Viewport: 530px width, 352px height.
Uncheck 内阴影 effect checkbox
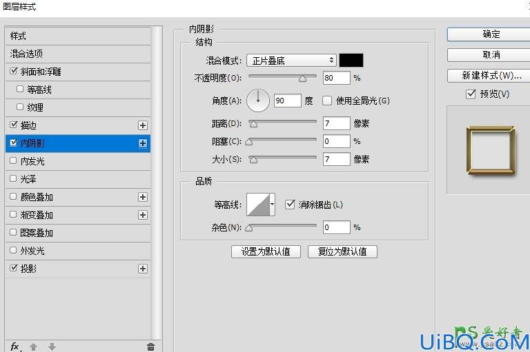coord(14,143)
